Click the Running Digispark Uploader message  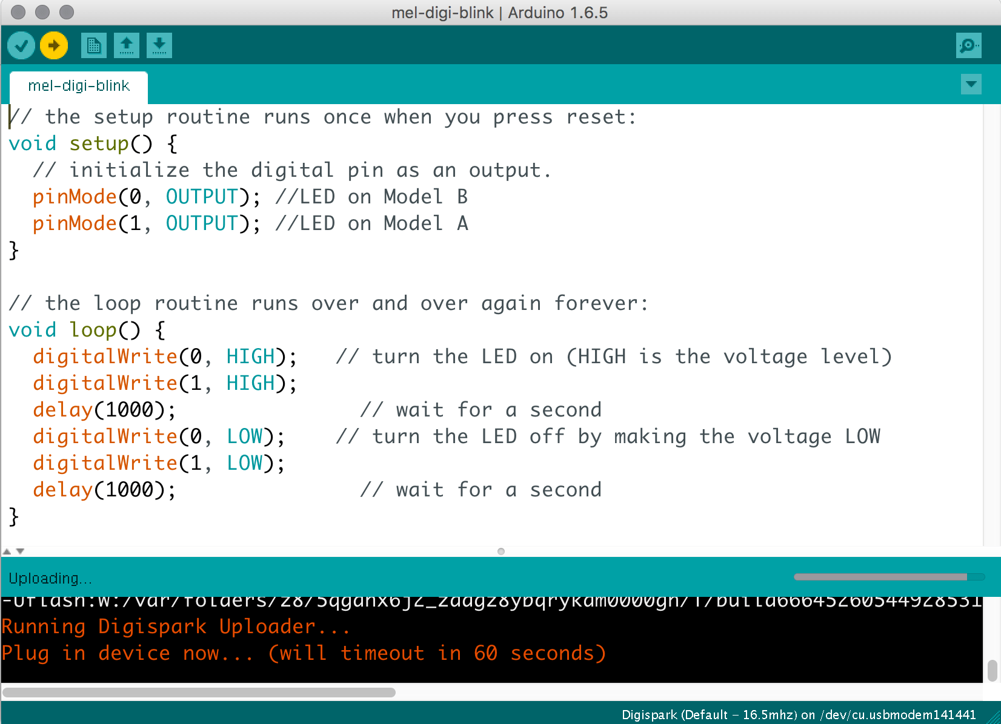176,627
